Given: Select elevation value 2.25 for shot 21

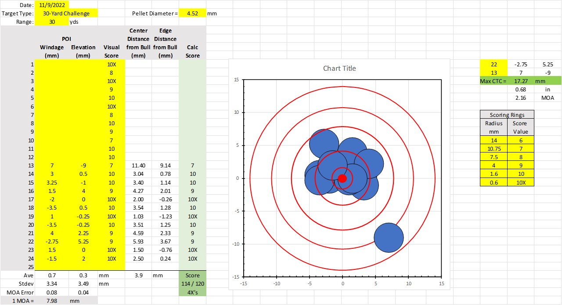Looking at the screenshot, I should click(83, 233).
